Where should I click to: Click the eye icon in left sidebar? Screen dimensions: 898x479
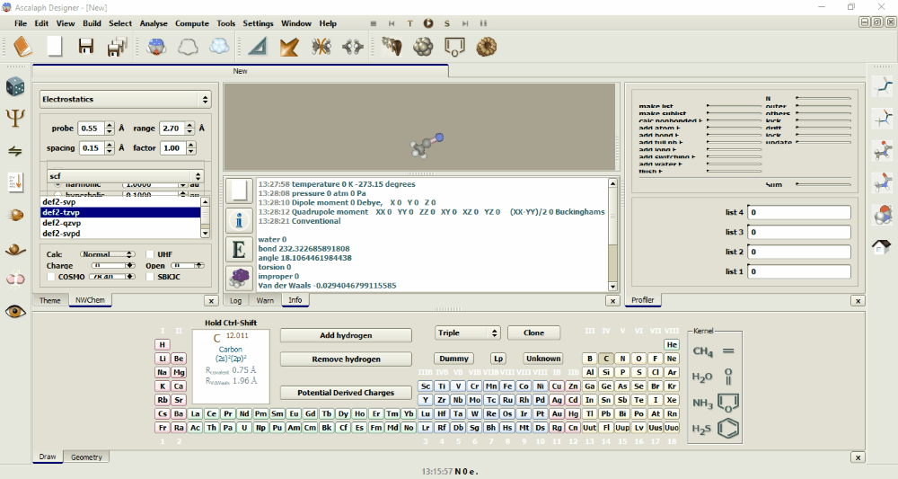point(15,312)
